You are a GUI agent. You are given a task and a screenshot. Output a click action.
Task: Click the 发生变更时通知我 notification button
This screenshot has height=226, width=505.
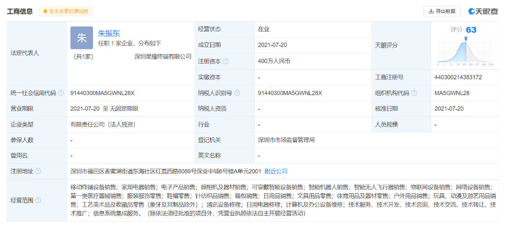(66, 11)
